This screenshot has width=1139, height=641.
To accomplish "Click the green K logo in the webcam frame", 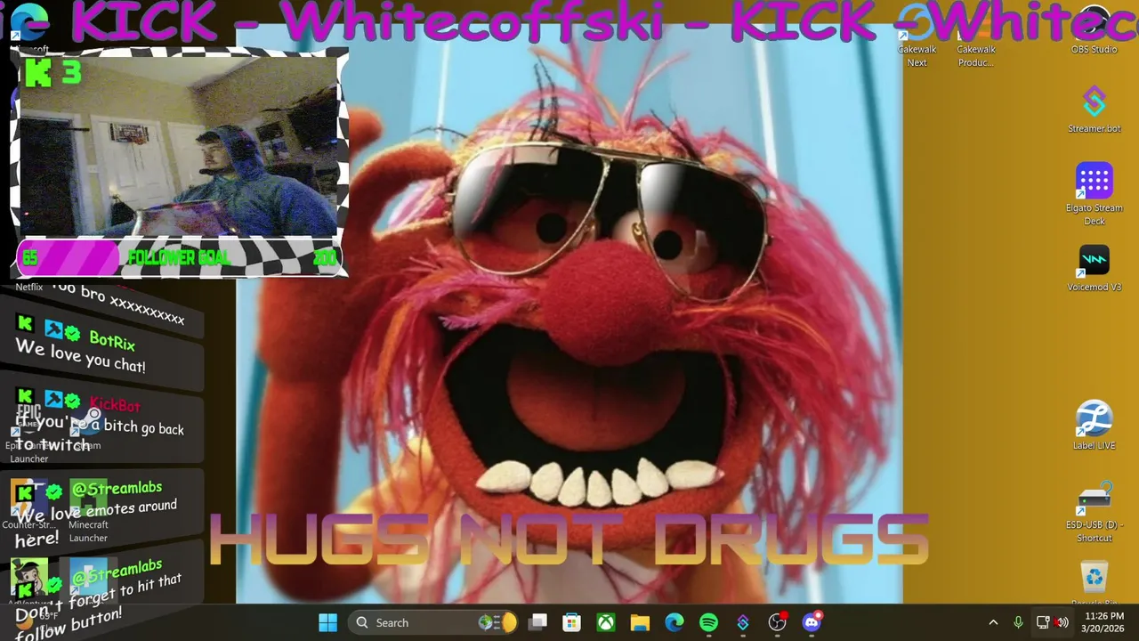I will (x=37, y=72).
